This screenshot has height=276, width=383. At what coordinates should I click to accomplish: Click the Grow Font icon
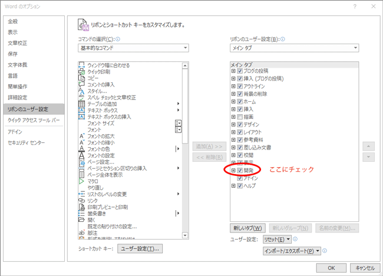click(81, 136)
